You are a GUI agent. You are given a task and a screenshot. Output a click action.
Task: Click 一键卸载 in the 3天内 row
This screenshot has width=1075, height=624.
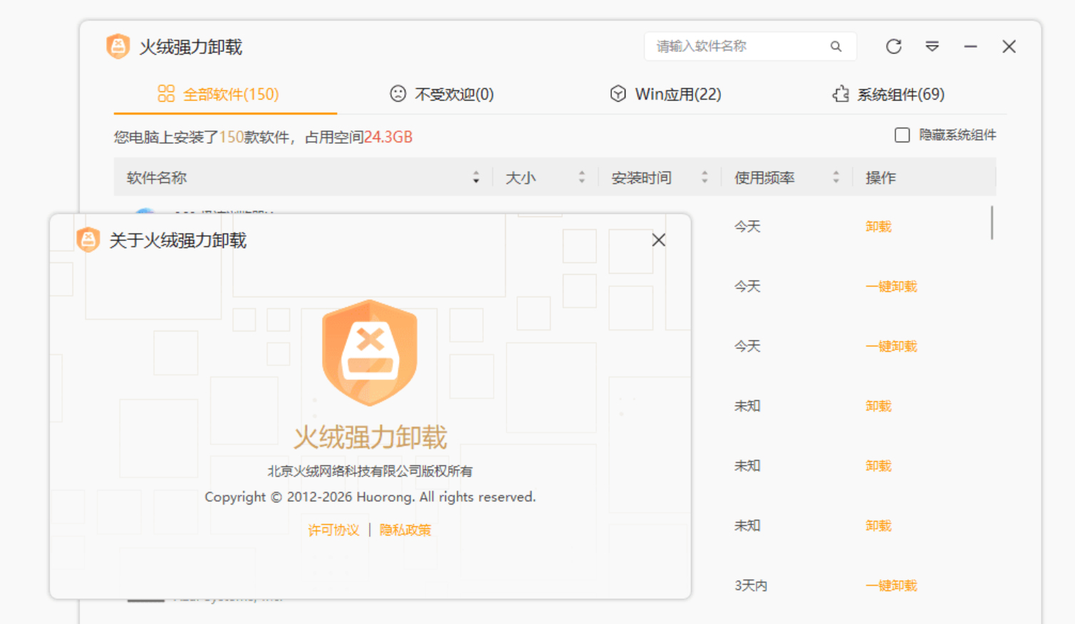[x=891, y=586]
